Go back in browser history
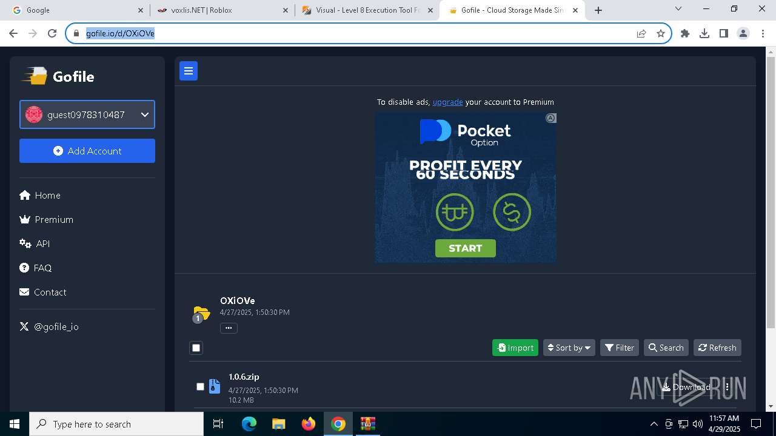This screenshot has width=776, height=436. [x=13, y=33]
